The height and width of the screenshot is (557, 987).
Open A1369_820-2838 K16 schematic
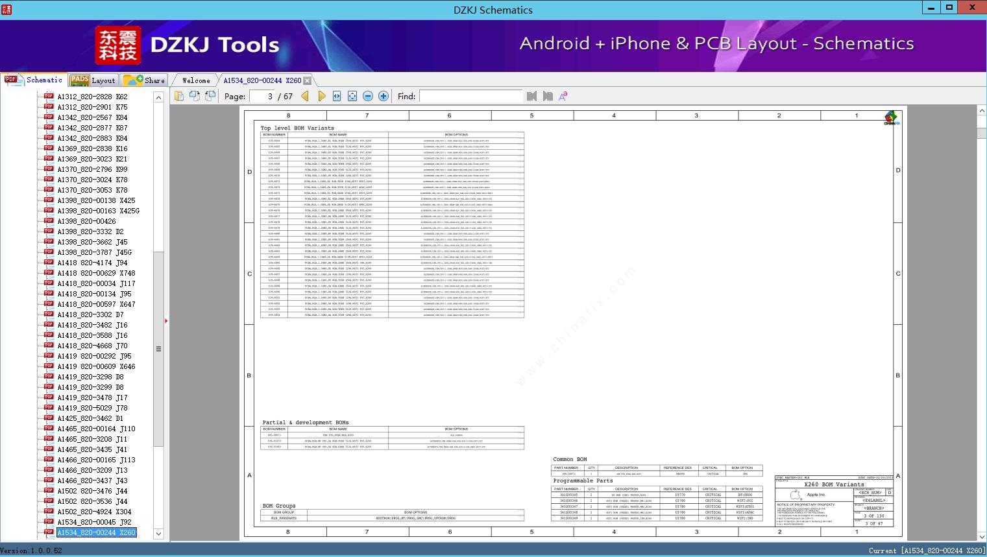[92, 148]
